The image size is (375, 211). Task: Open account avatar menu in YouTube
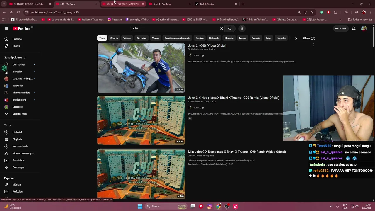pyautogui.click(x=364, y=28)
